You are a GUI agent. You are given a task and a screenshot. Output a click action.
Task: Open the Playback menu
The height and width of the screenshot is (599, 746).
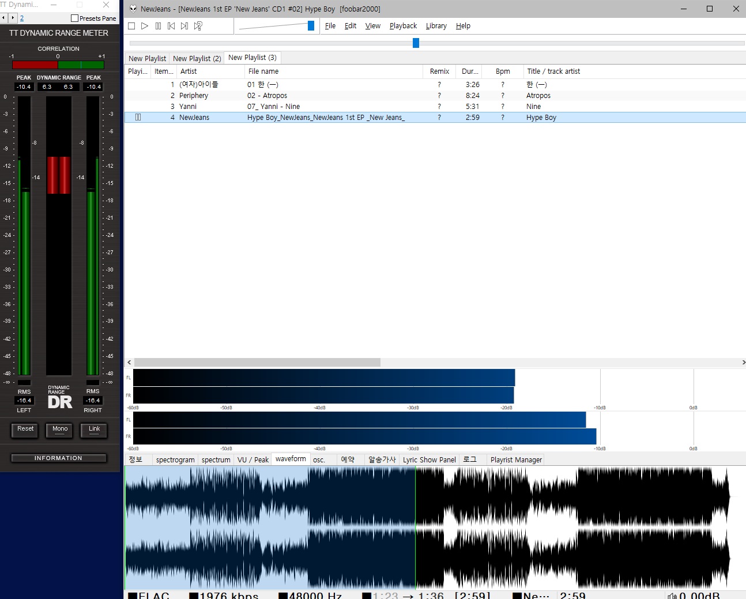(403, 26)
